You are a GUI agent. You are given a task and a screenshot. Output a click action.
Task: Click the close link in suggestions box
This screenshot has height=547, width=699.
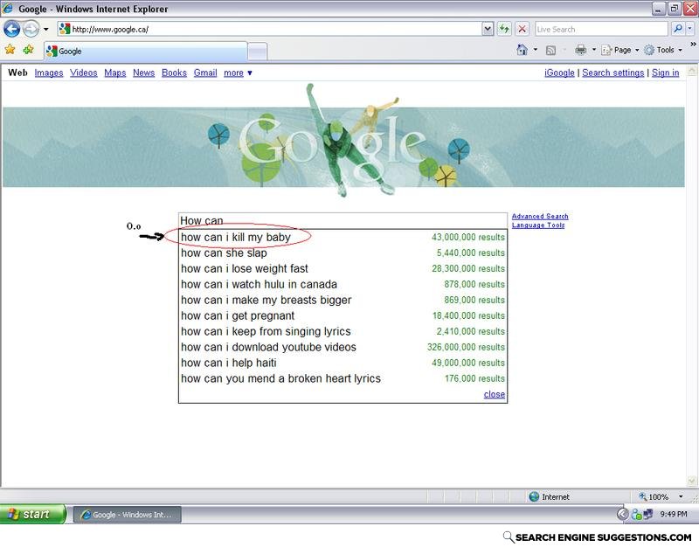[495, 394]
